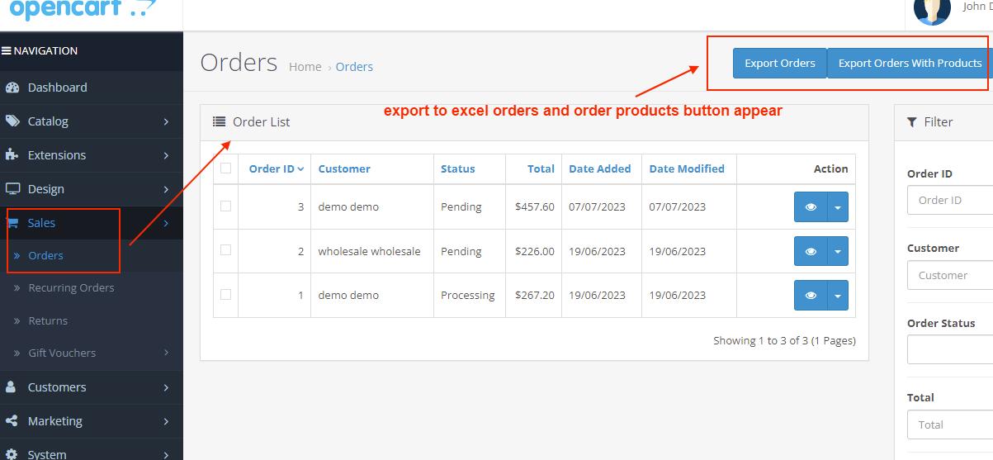Screen dimensions: 993x460
Task: Click the Marketing share icon
Action: tap(12, 421)
